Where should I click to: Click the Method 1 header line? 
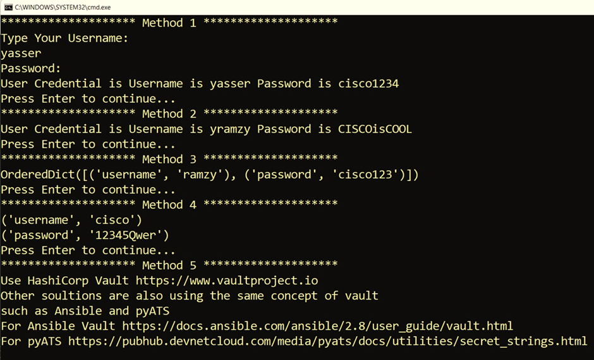(x=169, y=23)
